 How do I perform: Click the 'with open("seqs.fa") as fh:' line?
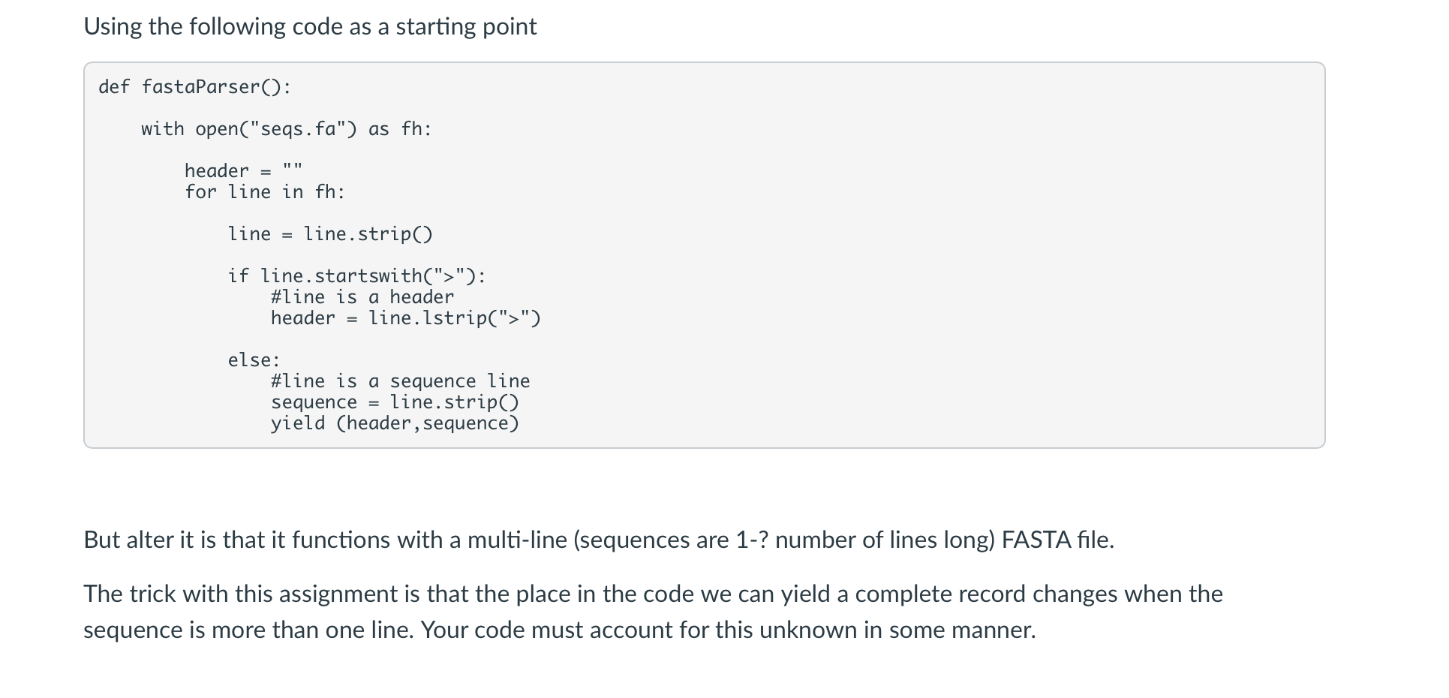tap(286, 129)
